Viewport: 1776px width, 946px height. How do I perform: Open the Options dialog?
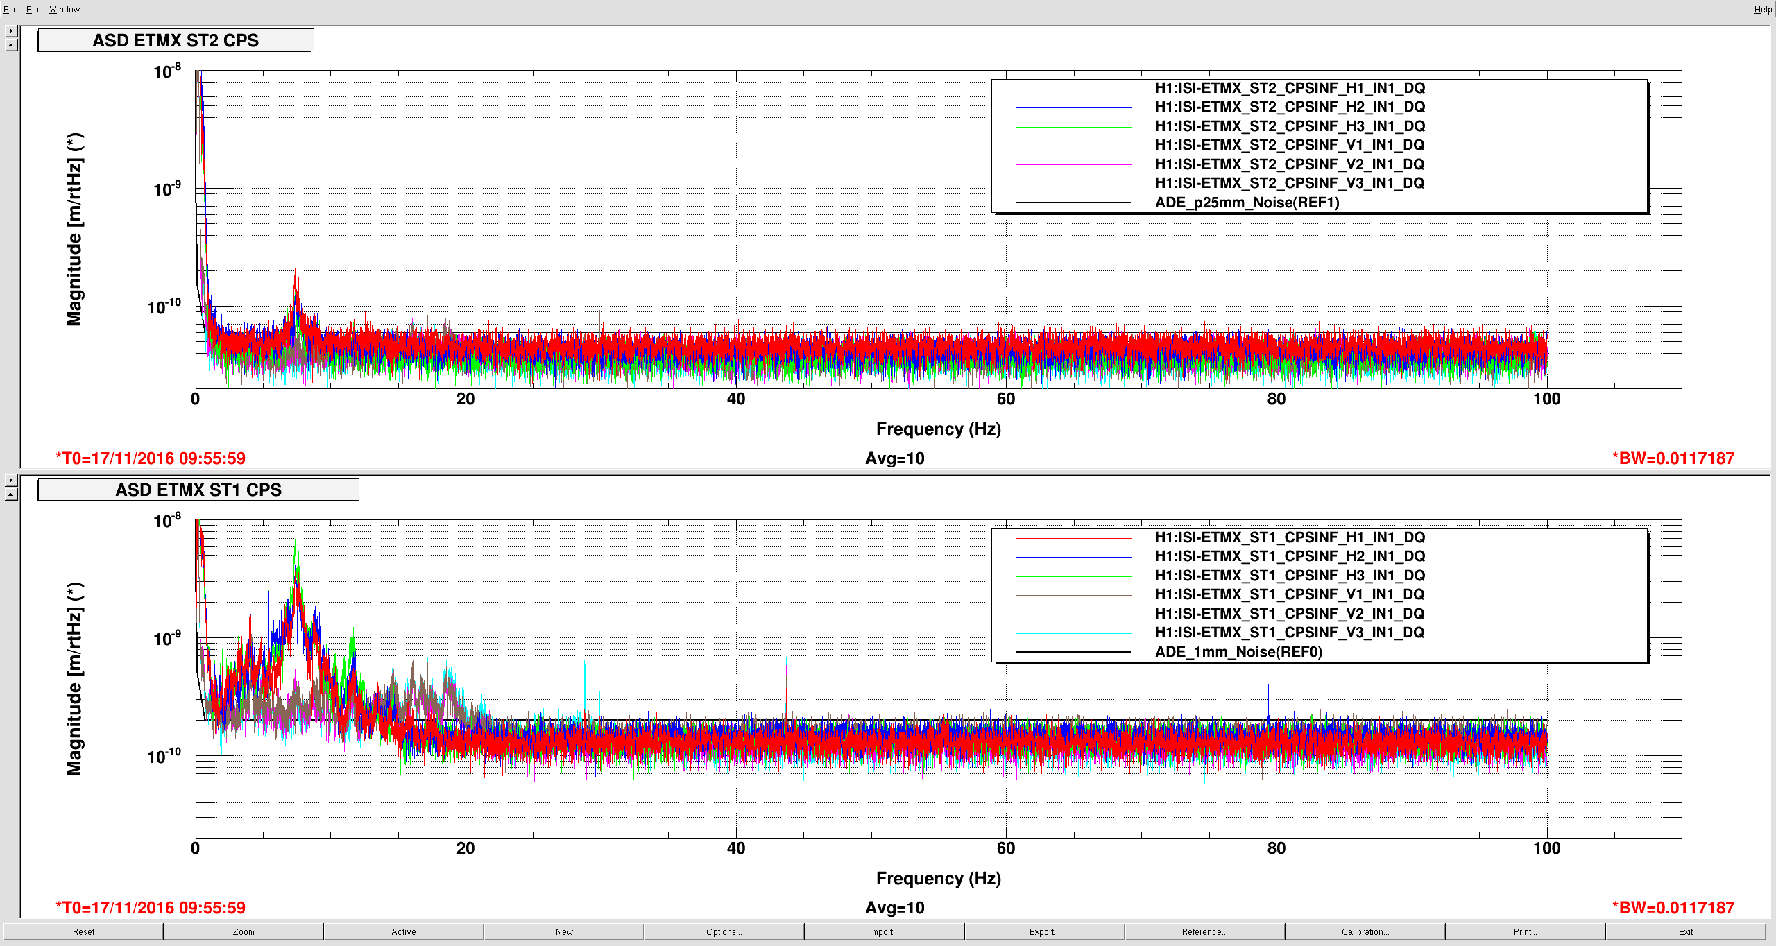click(724, 931)
